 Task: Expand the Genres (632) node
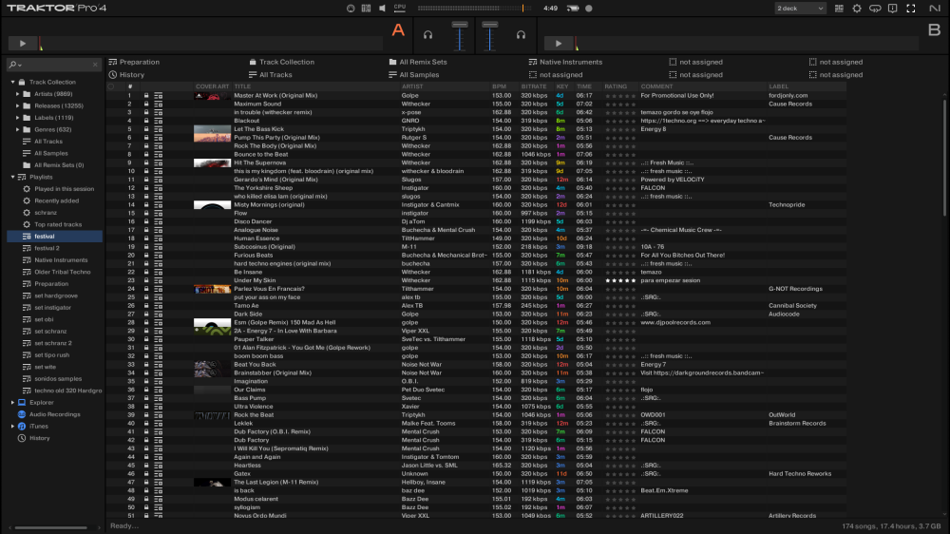[x=17, y=129]
